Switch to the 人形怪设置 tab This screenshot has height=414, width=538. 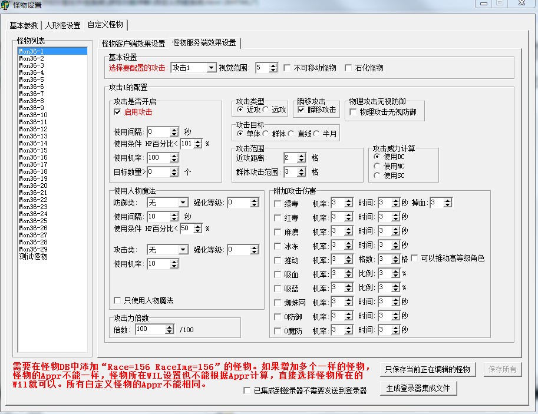pyautogui.click(x=62, y=25)
